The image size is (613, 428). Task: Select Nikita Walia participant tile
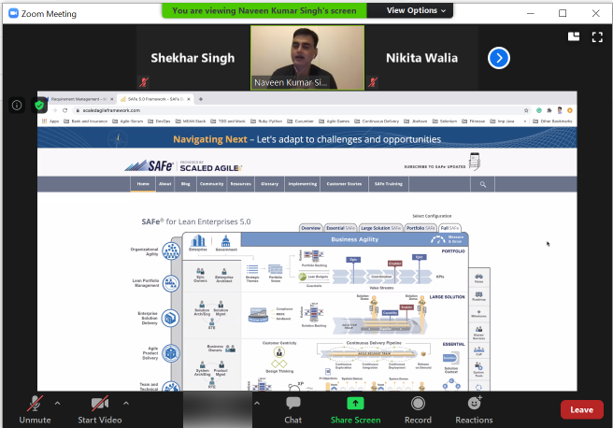click(421, 58)
